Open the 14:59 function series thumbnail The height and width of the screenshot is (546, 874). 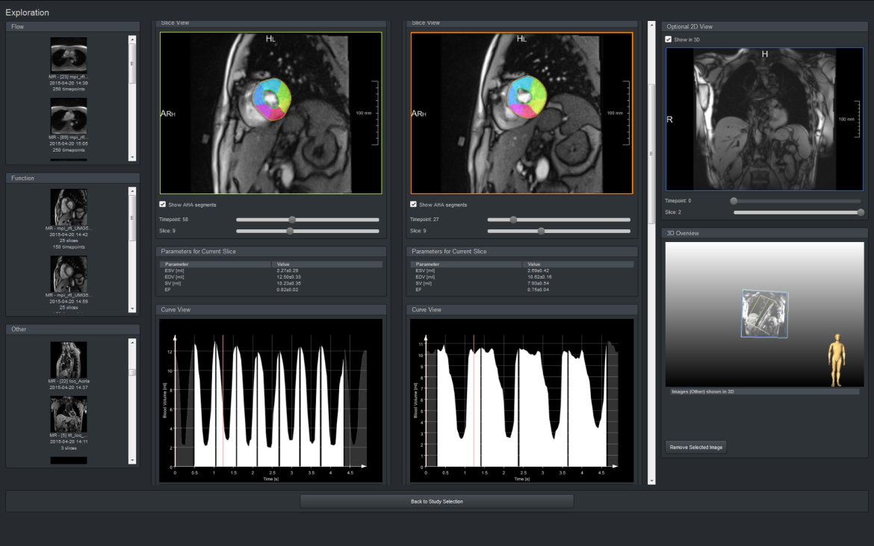69,273
